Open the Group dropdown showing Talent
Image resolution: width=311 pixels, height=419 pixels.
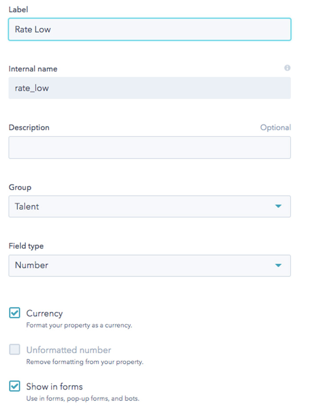[149, 206]
